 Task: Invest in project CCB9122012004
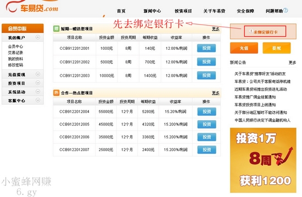point(206,112)
